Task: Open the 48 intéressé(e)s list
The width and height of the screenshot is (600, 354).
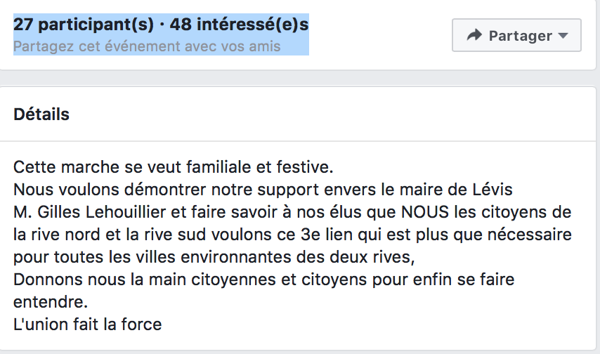Action: pyautogui.click(x=239, y=25)
